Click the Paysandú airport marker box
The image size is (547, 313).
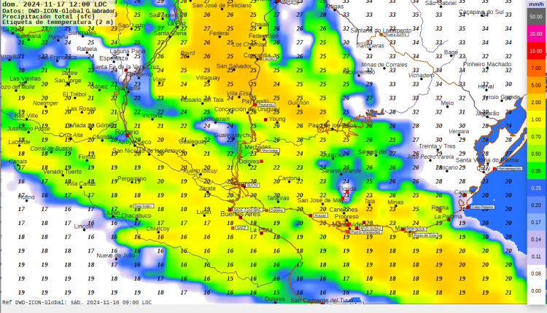coord(266,105)
